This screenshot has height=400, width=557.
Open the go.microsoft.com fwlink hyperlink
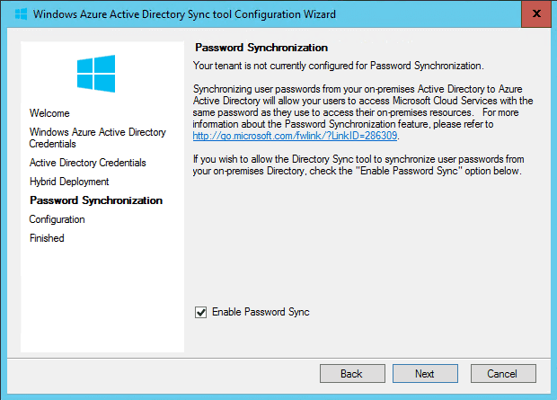tap(295, 136)
